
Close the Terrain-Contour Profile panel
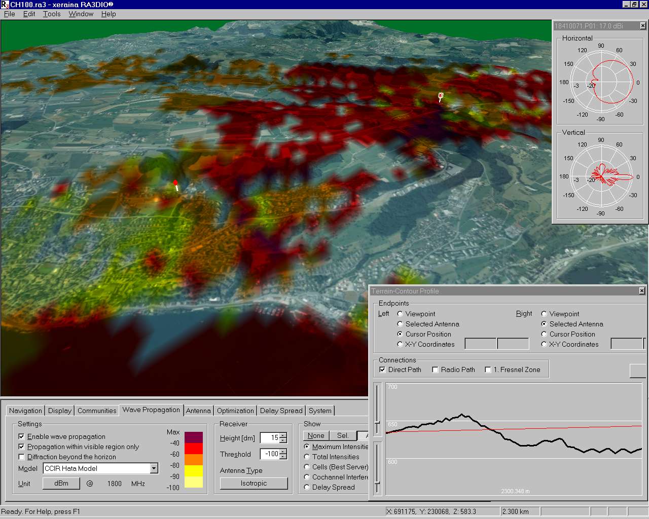pos(642,291)
